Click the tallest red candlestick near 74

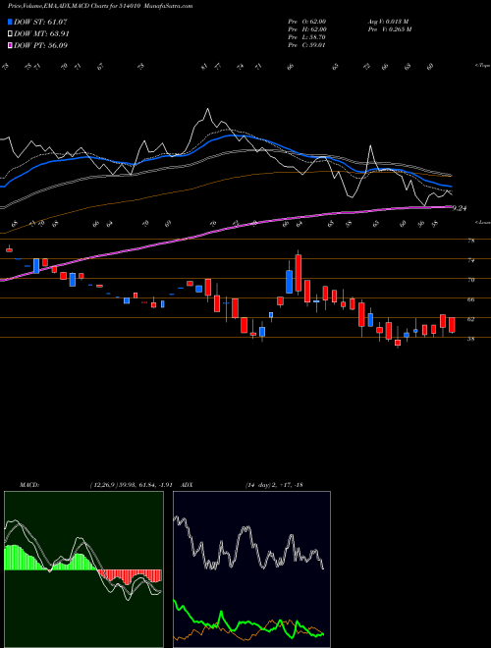[x=299, y=274]
